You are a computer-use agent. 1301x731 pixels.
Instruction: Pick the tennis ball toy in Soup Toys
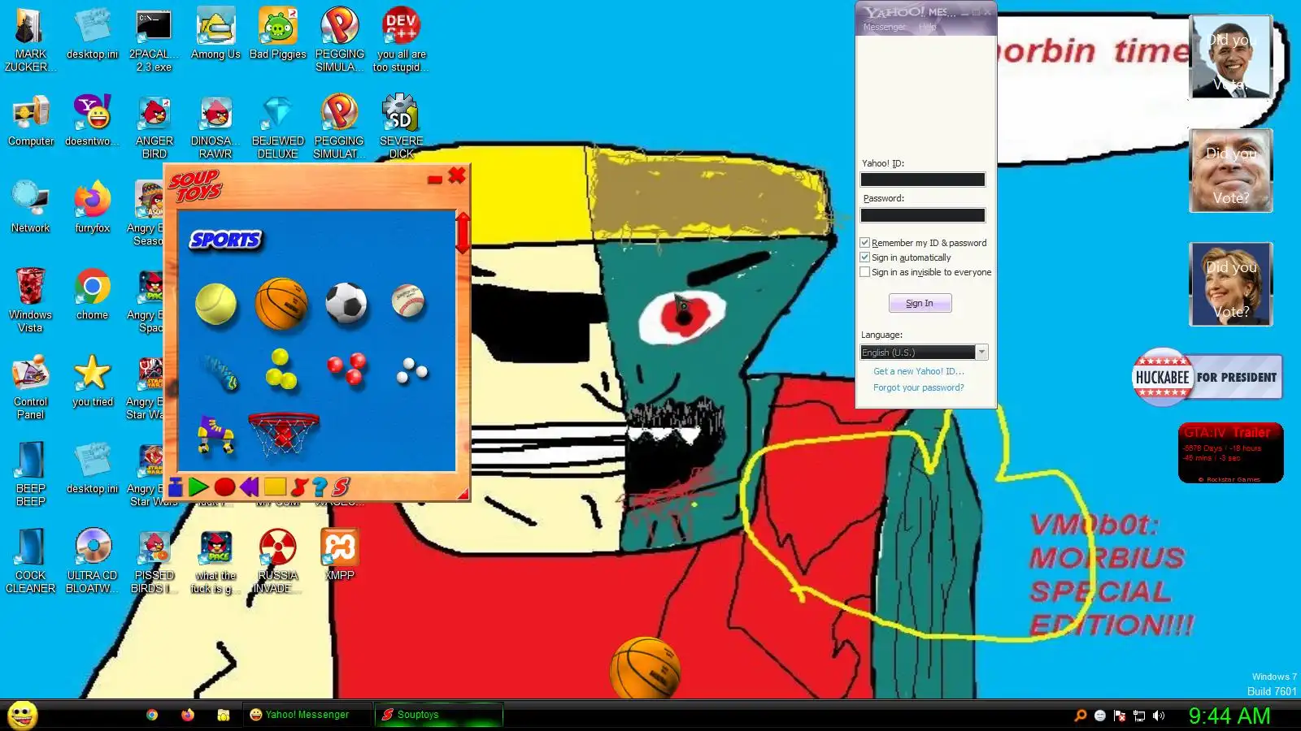pyautogui.click(x=215, y=305)
